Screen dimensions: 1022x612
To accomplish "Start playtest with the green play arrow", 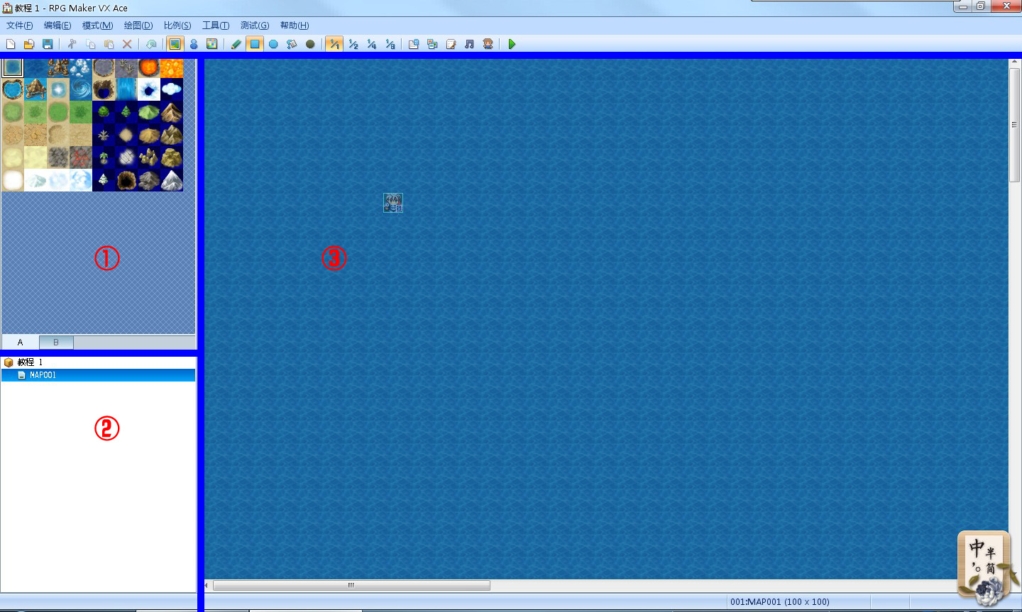I will coord(512,44).
